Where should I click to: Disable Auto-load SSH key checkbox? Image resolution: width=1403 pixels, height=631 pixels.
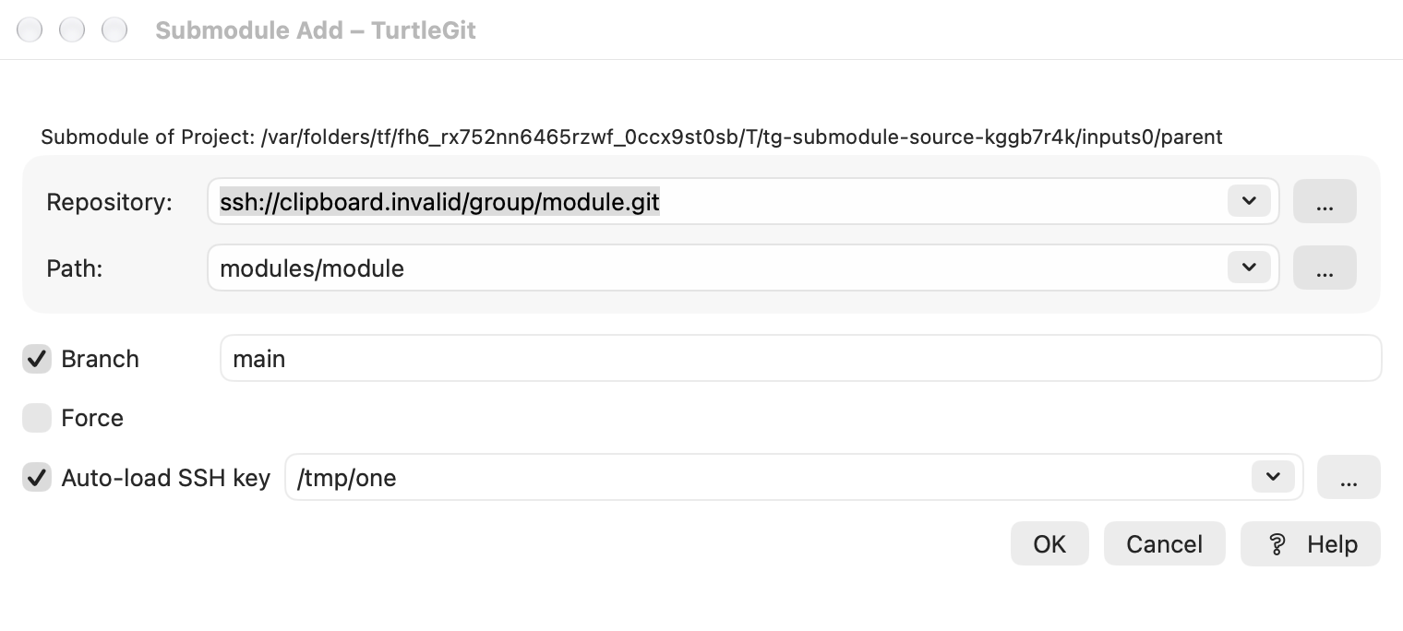point(37,478)
